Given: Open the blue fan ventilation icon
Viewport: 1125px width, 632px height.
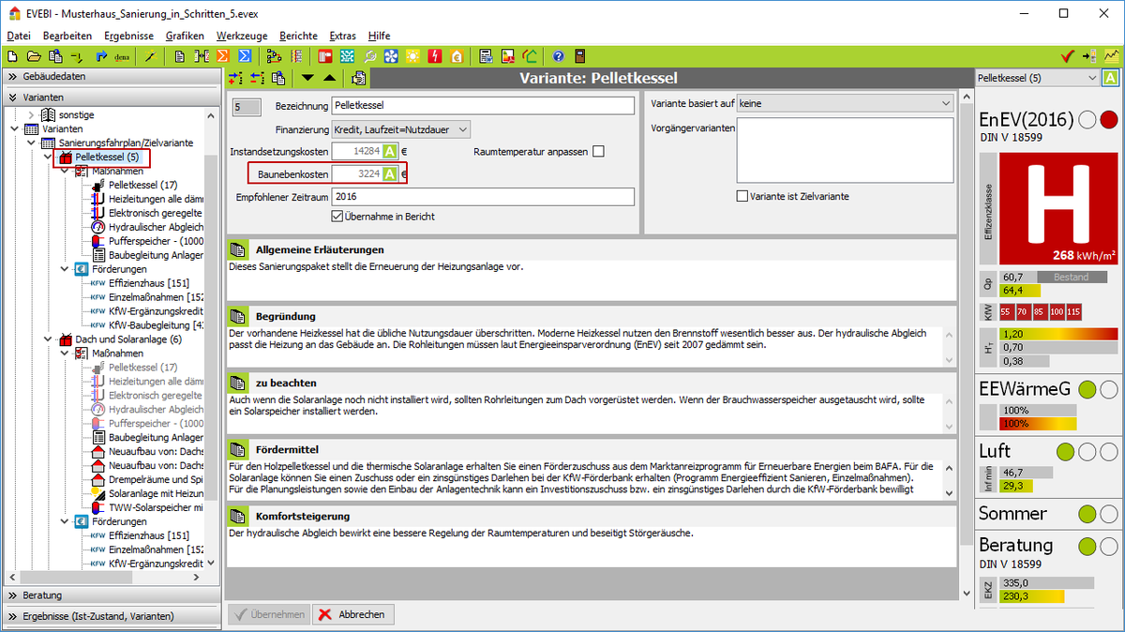Looking at the screenshot, I should coord(391,55).
